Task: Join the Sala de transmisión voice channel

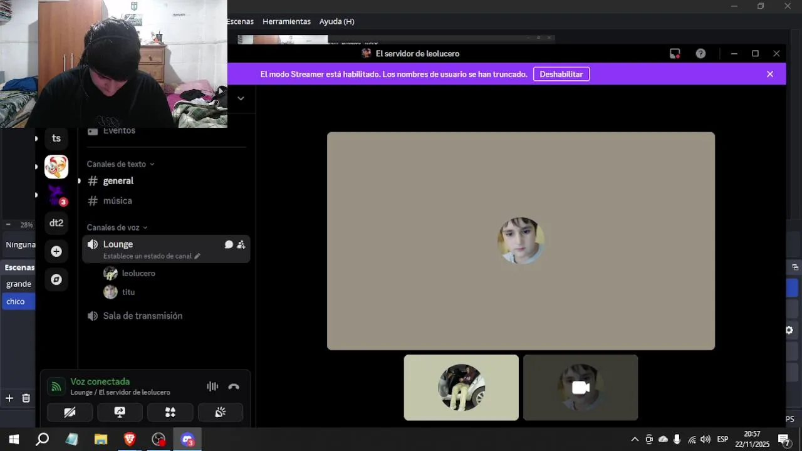Action: (166, 316)
